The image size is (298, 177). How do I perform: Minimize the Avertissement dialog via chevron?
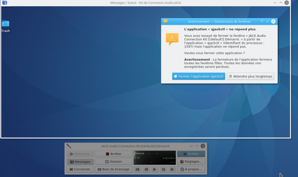pyautogui.click(x=267, y=22)
